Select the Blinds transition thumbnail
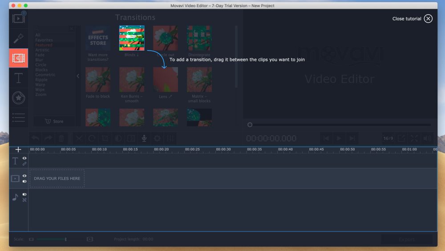 point(132,38)
